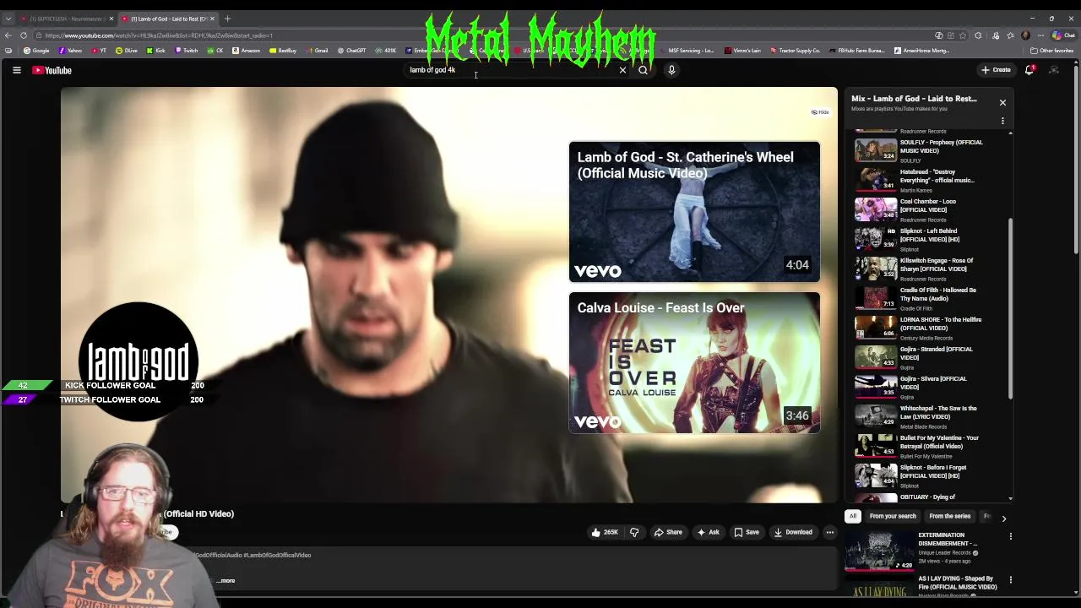Open the Ask AI button
This screenshot has width=1081, height=608.
coord(708,532)
